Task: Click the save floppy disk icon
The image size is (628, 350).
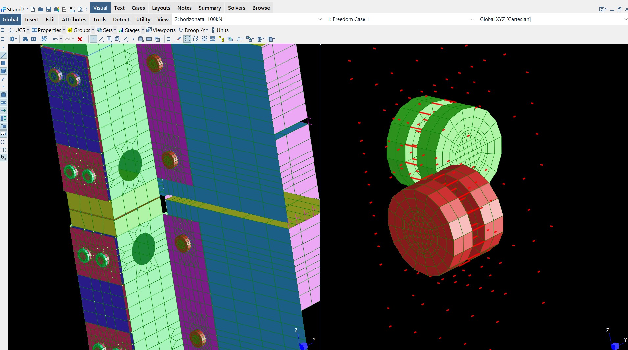Action: click(x=48, y=9)
